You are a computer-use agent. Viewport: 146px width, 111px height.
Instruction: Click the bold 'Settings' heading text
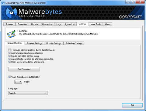click(x=23, y=31)
